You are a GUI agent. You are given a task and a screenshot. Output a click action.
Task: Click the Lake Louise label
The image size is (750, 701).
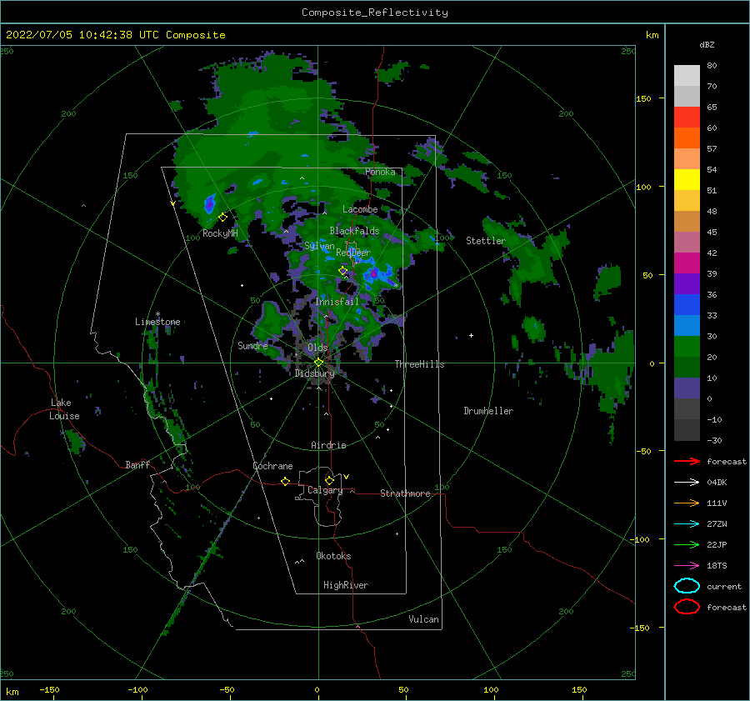tap(64, 409)
